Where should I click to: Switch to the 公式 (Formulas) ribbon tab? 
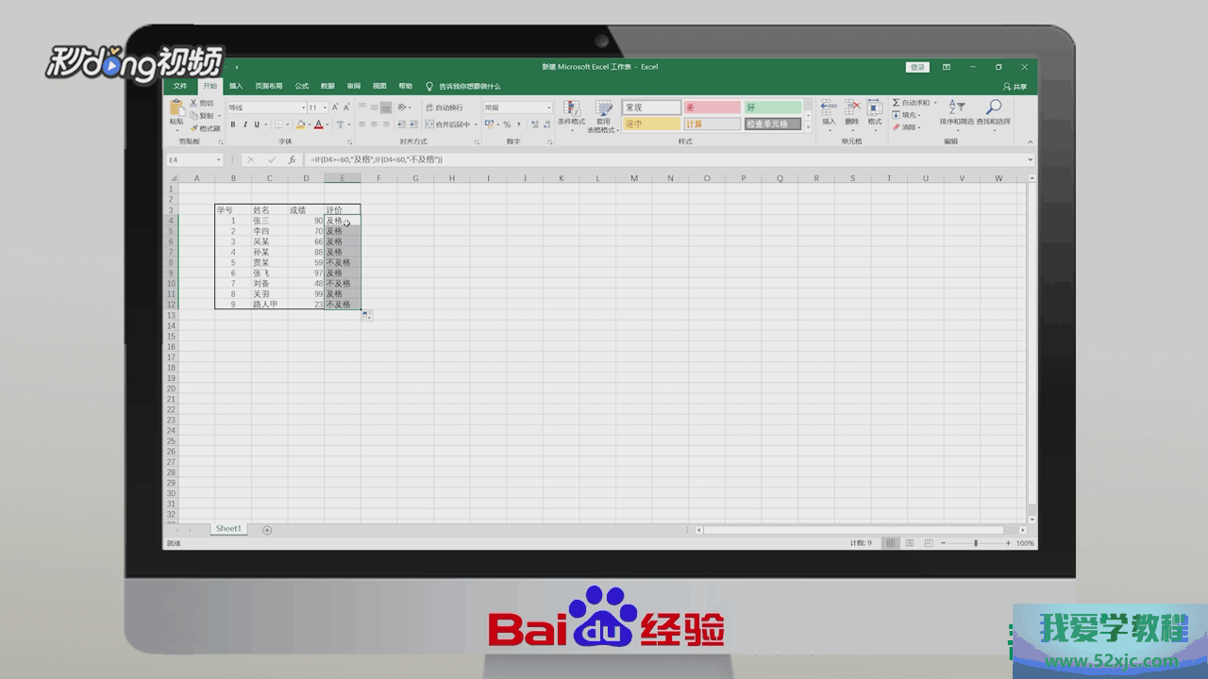301,86
